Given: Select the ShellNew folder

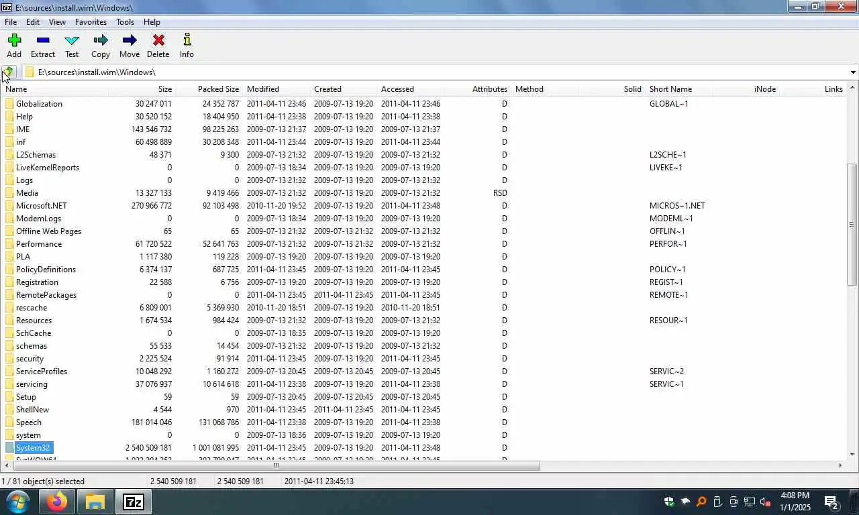Looking at the screenshot, I should [x=32, y=410].
